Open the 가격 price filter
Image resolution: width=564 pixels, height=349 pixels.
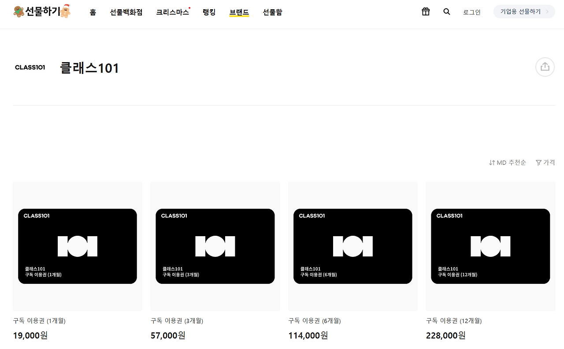pyautogui.click(x=545, y=163)
